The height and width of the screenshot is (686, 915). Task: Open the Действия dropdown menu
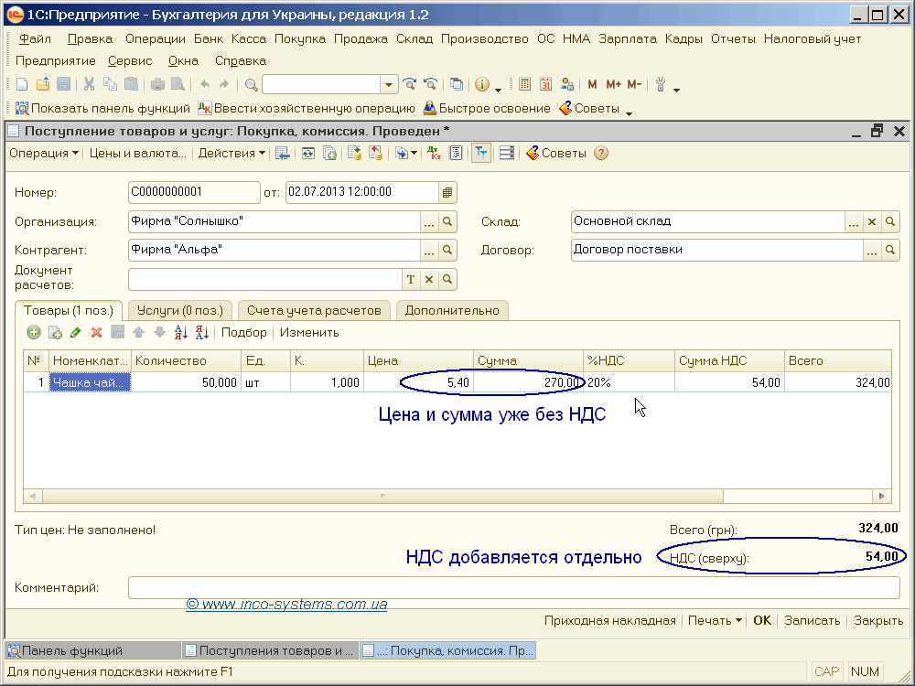click(231, 154)
